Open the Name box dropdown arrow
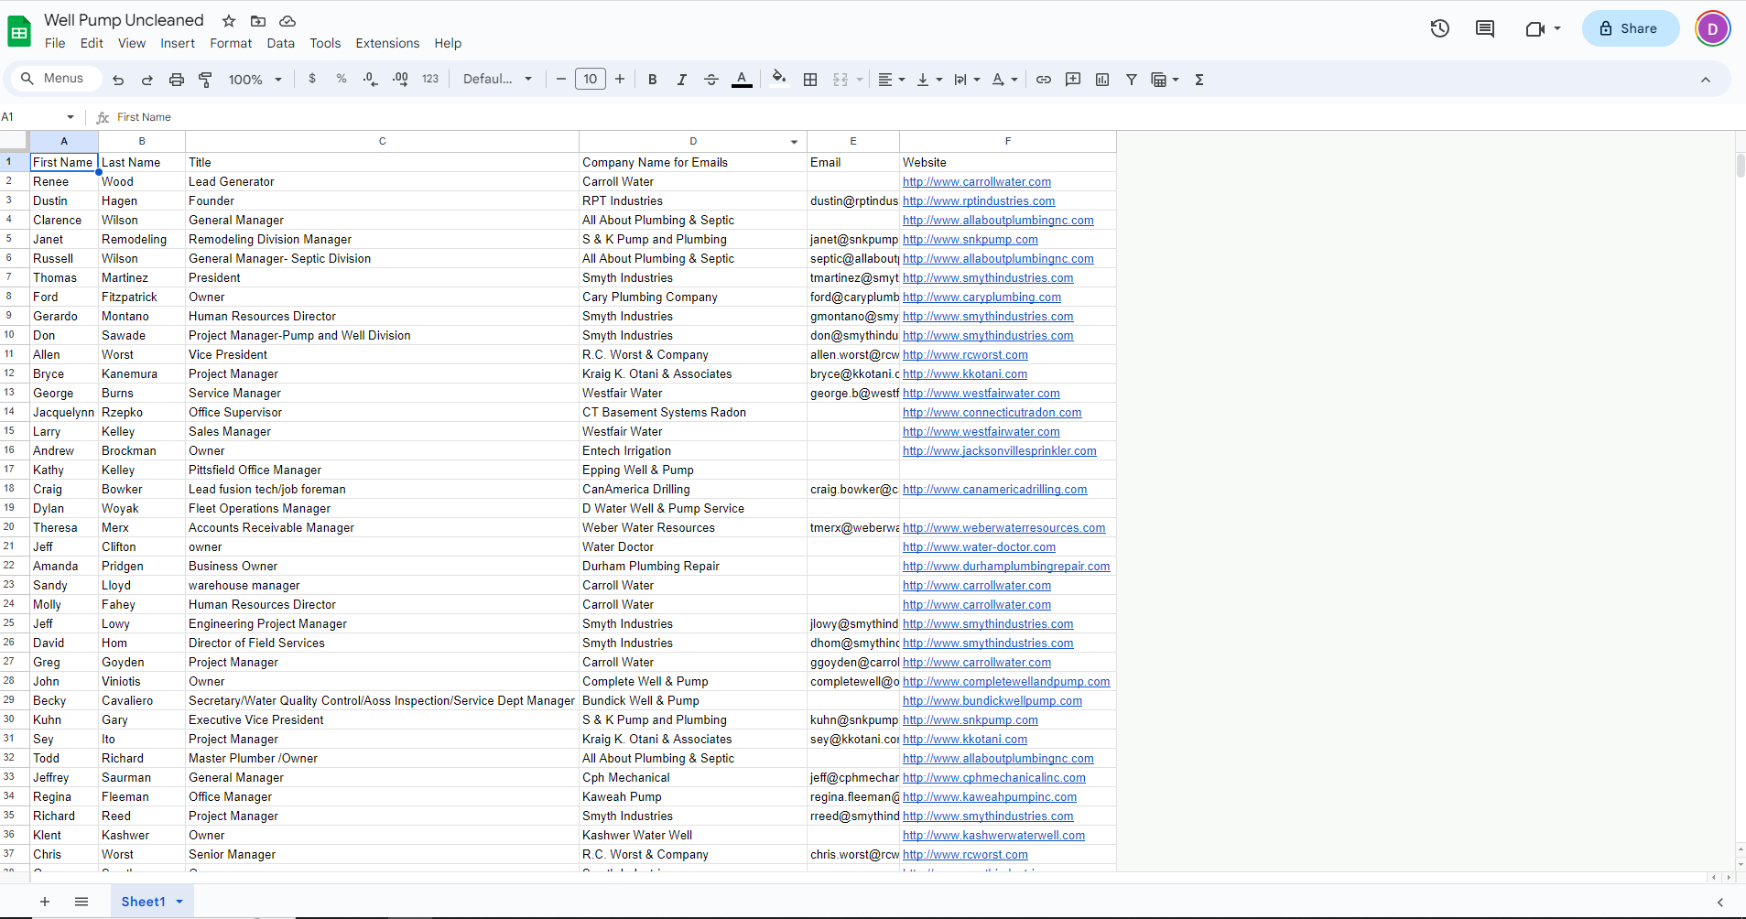The image size is (1746, 919). 70,117
